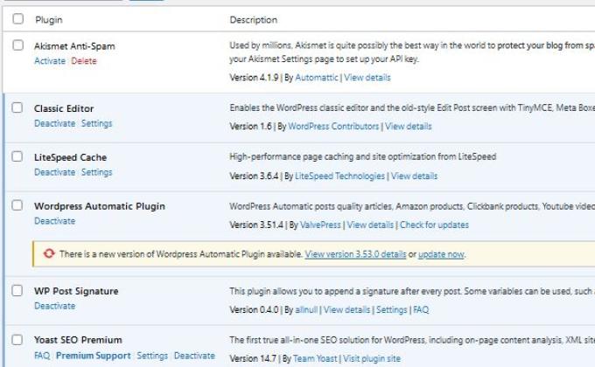Image resolution: width=595 pixels, height=367 pixels.
Task: Delete the Akismet Anti-Spam plugin
Action: (84, 61)
